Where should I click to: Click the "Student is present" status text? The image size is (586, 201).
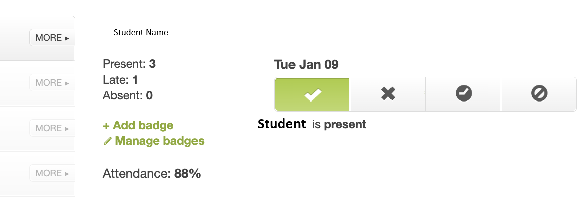click(x=312, y=124)
